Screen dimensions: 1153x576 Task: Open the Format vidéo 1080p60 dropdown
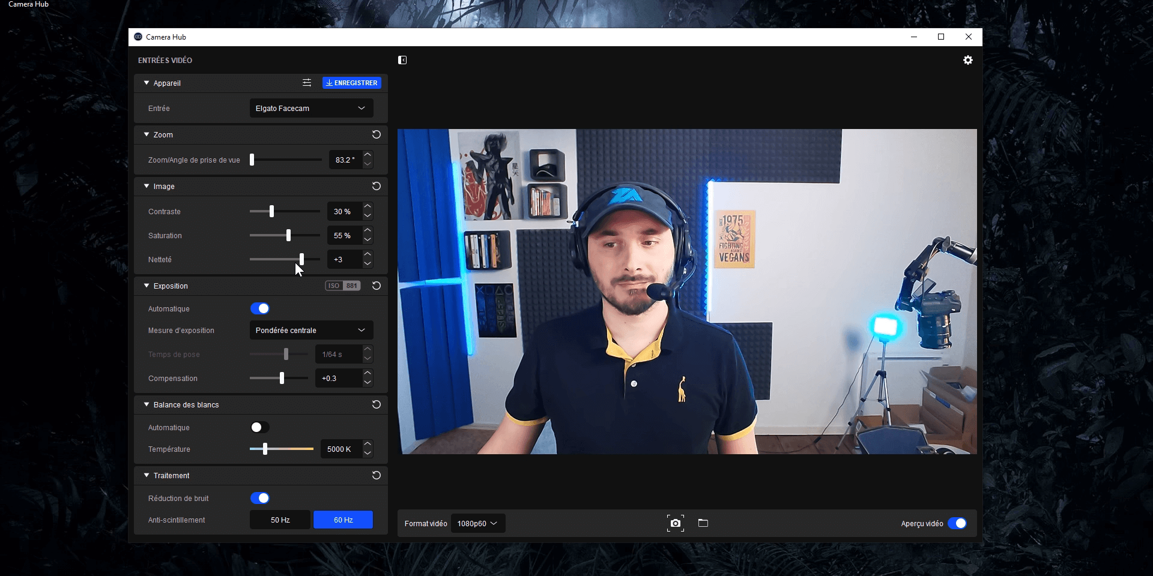coord(477,523)
